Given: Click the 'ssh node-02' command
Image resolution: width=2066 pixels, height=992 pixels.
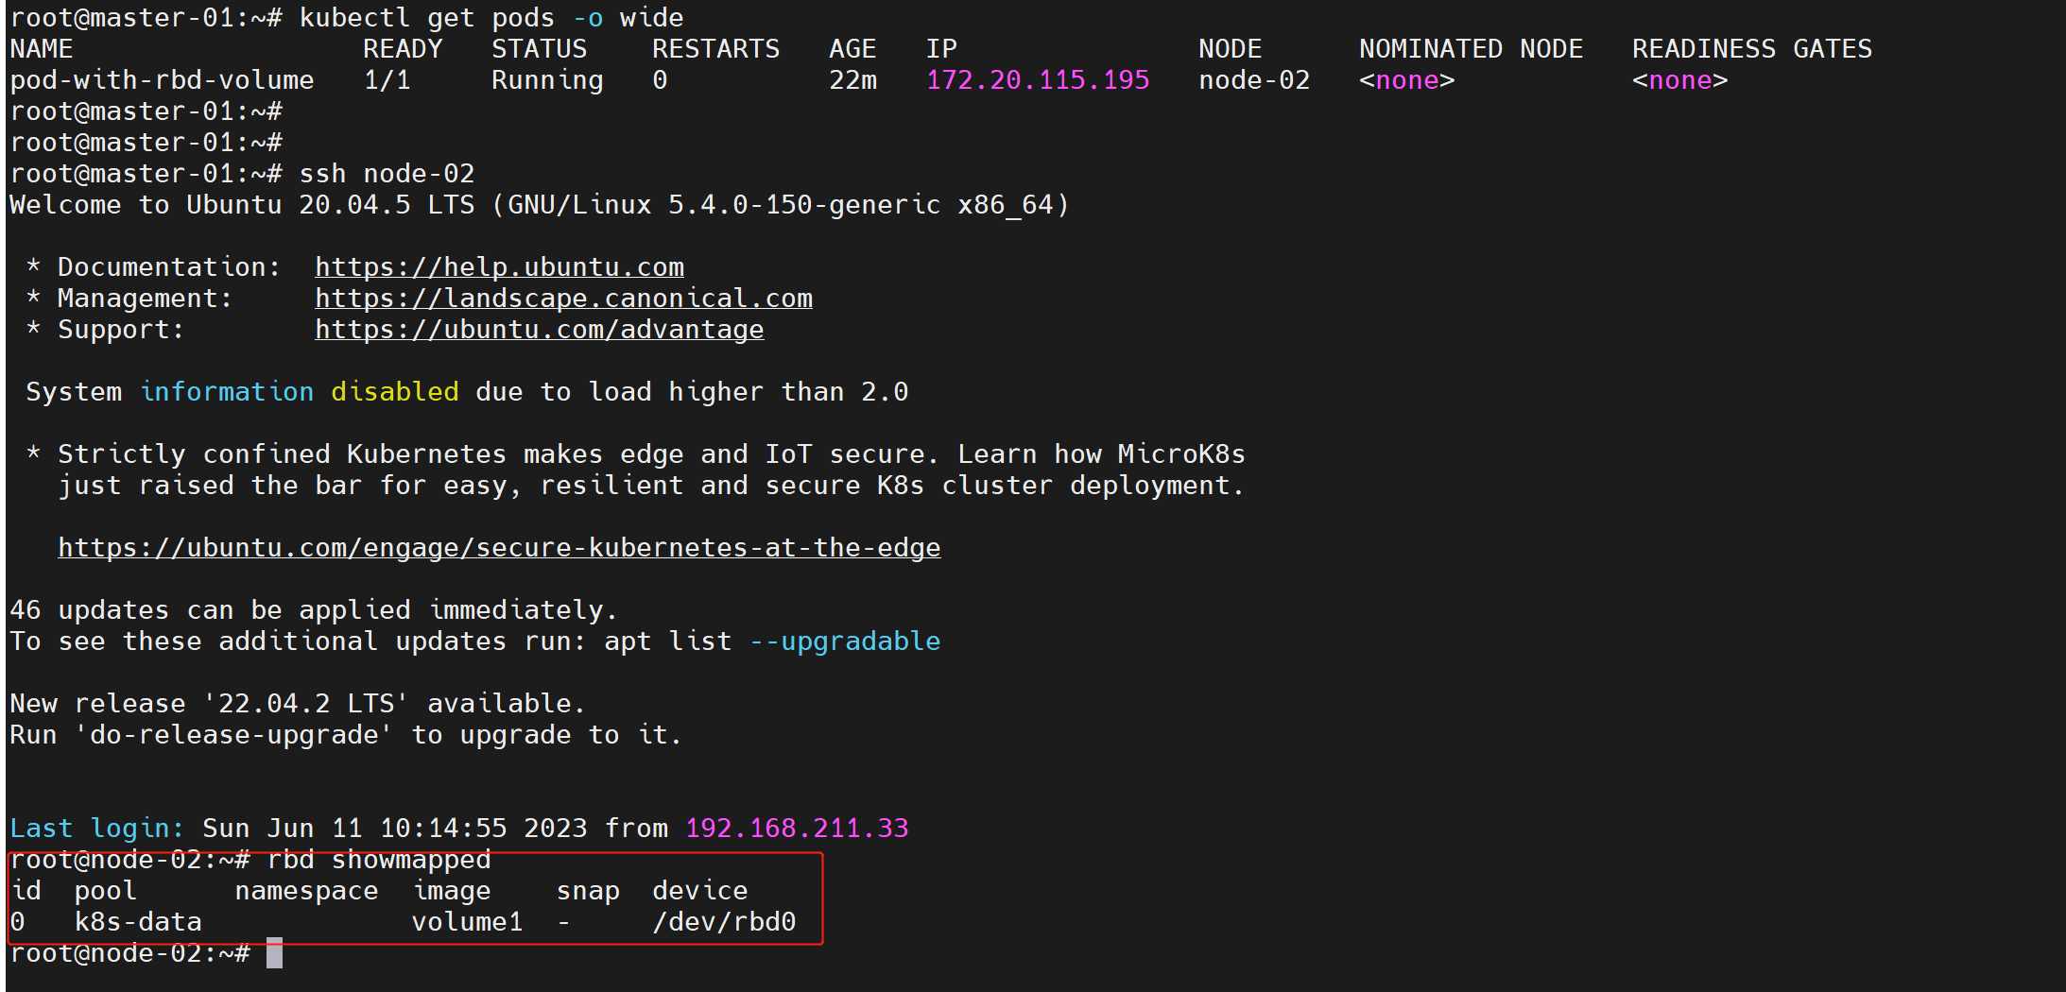Looking at the screenshot, I should (x=387, y=174).
